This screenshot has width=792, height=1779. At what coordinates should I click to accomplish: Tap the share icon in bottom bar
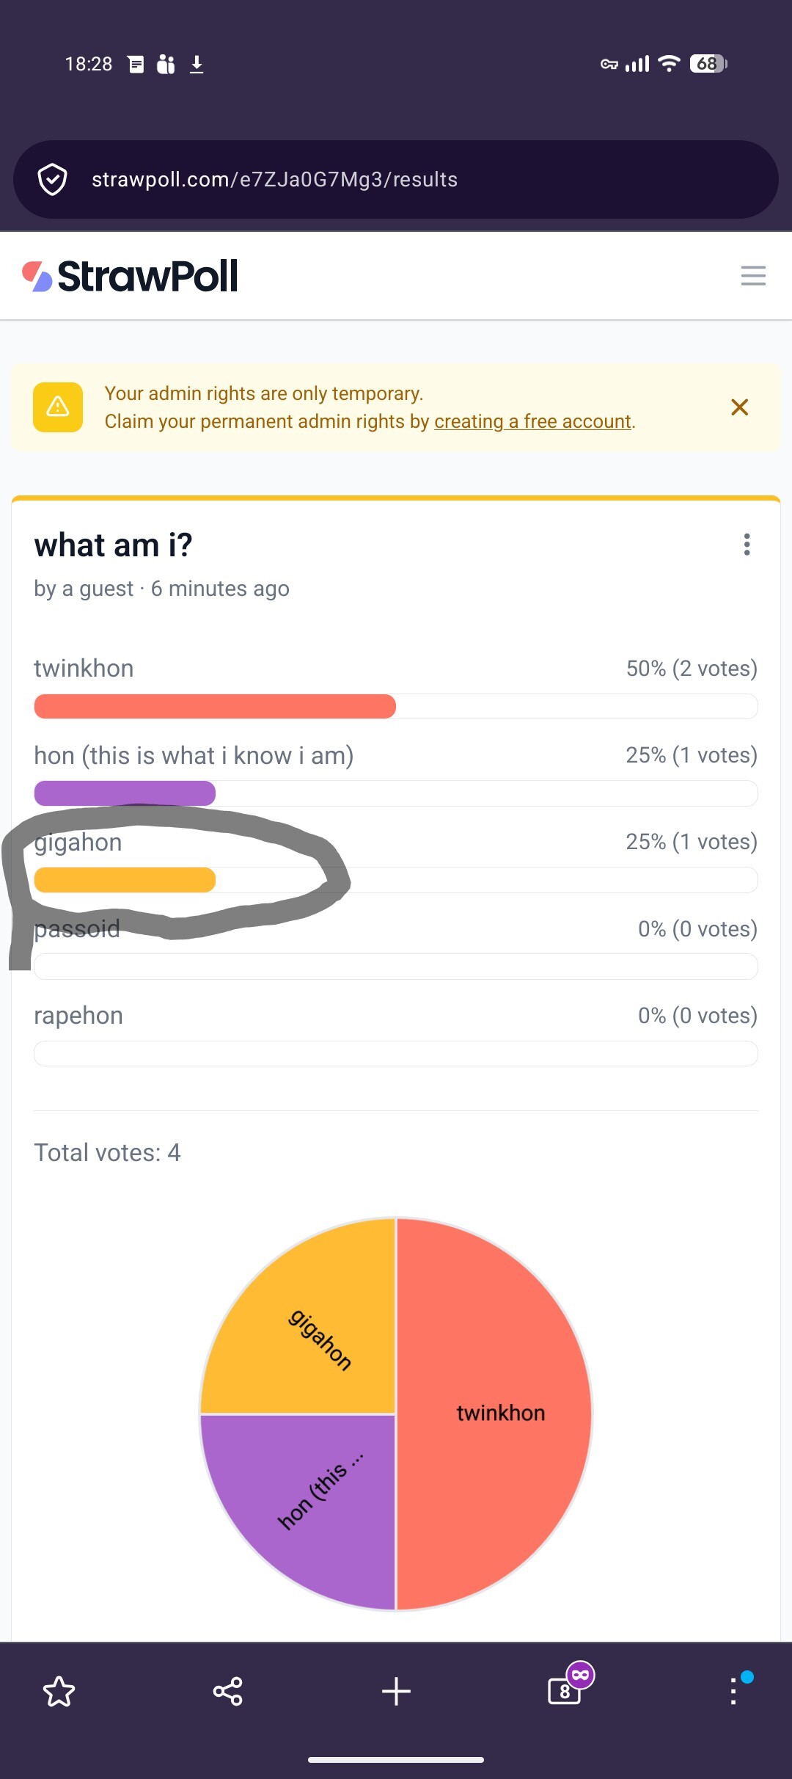pyautogui.click(x=227, y=1692)
